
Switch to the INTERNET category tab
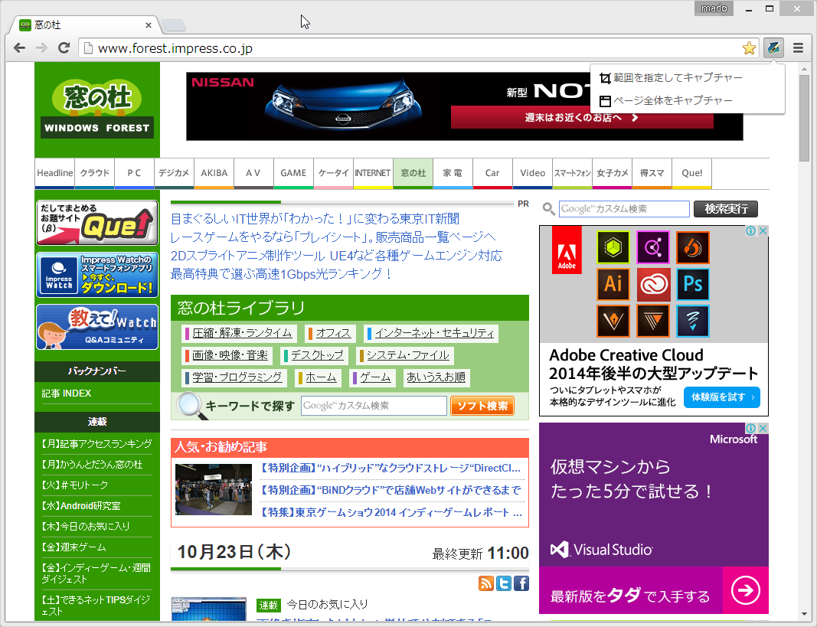pyautogui.click(x=372, y=173)
